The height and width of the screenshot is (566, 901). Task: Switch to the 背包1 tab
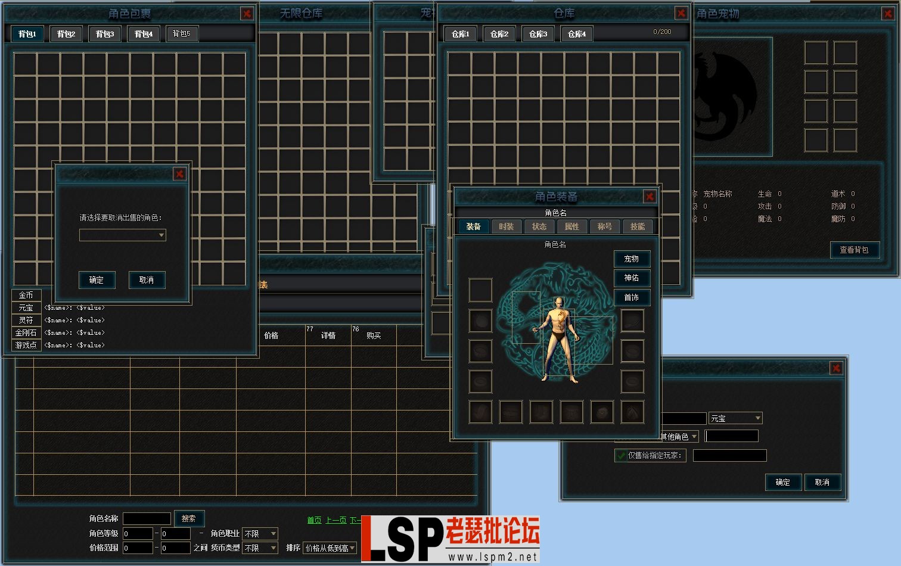click(x=27, y=34)
